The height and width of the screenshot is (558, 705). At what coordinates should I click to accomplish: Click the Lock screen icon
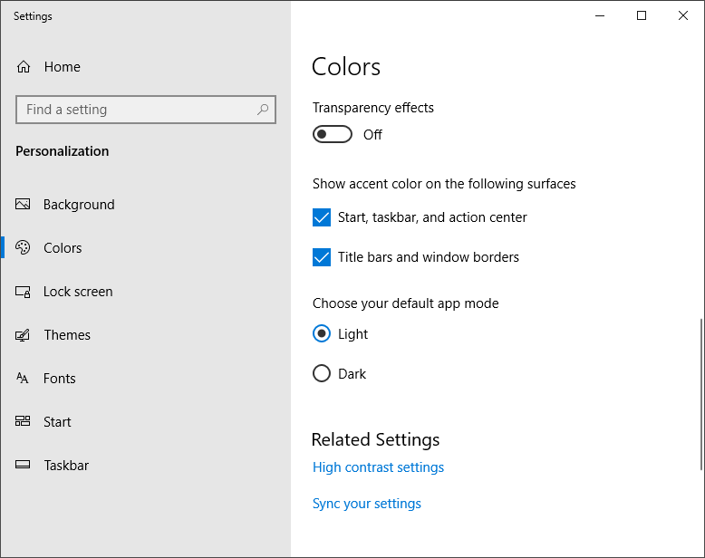pos(24,292)
